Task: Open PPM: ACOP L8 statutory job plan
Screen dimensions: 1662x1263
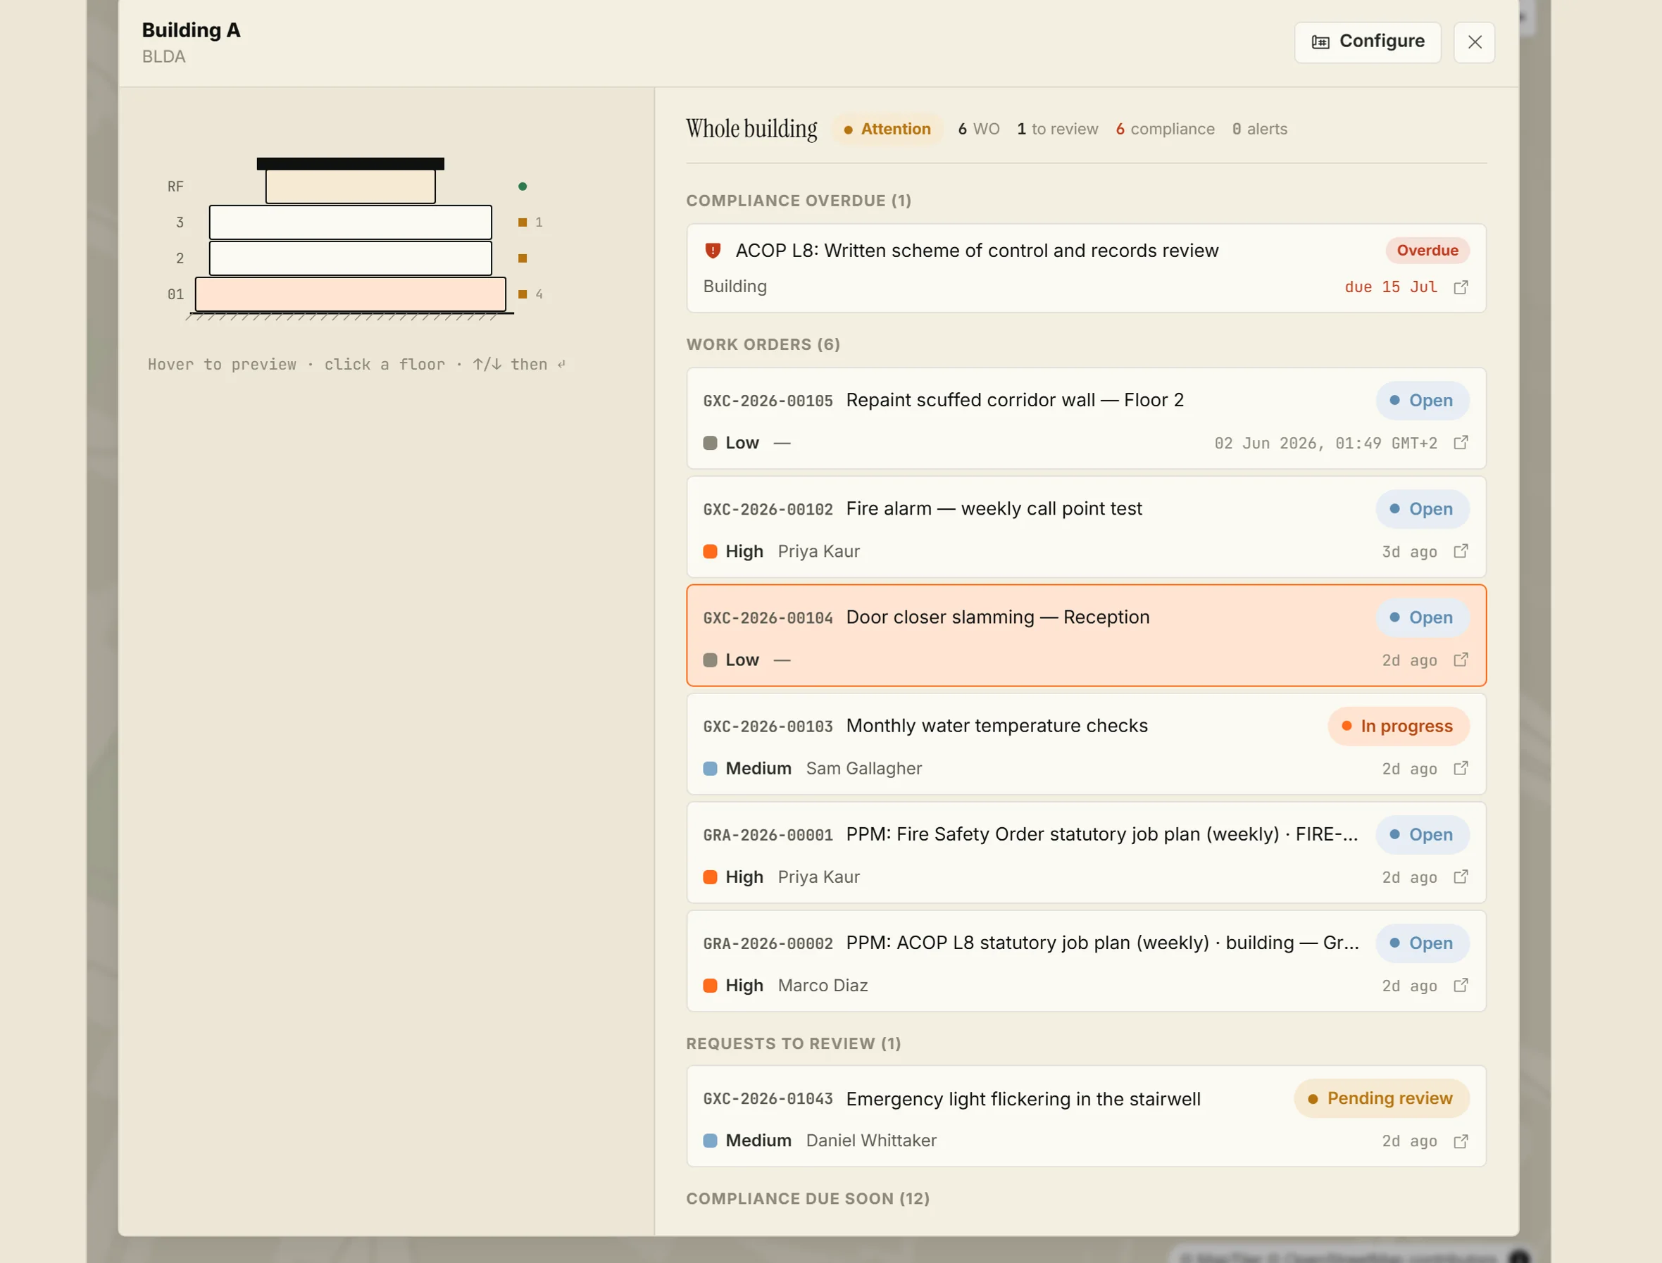Action: [1086, 961]
